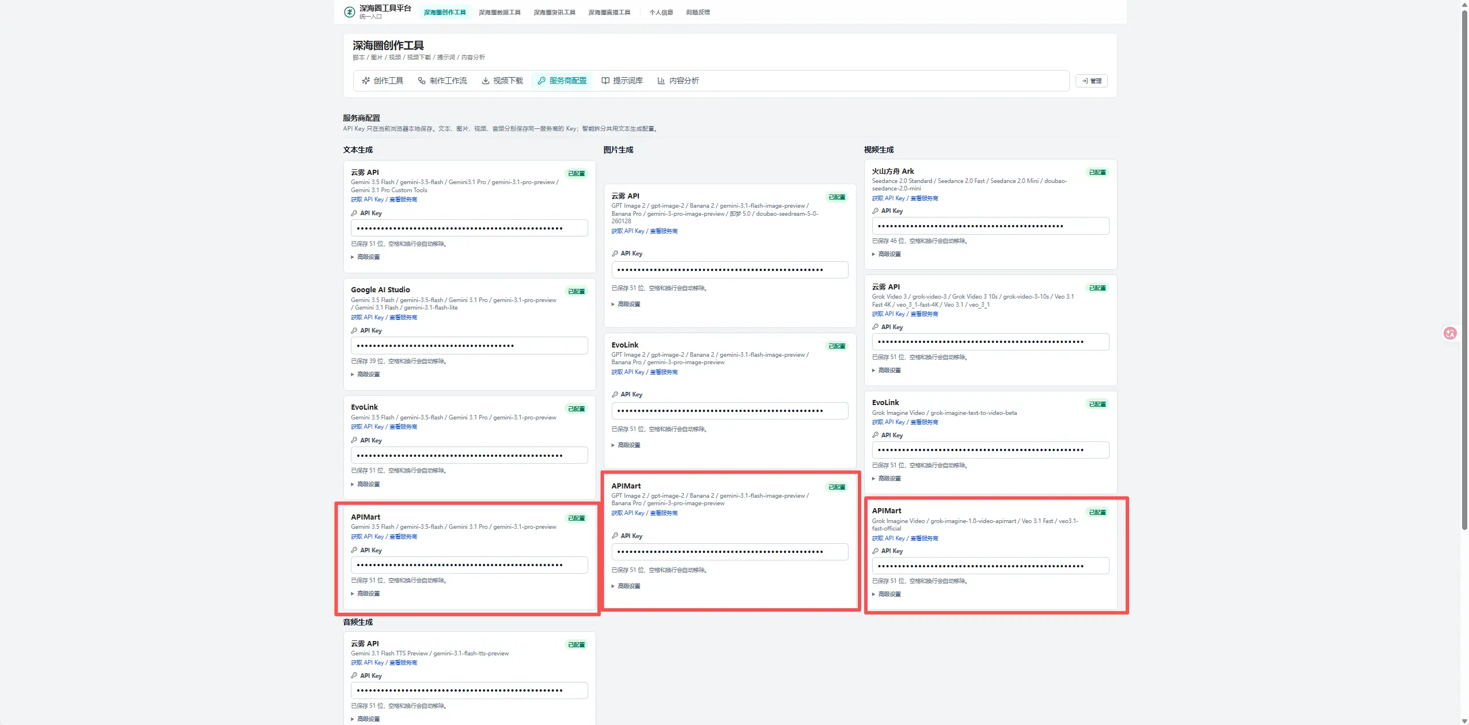
Task: Click 已配置 badge on Google AI Studio card
Action: coord(576,292)
